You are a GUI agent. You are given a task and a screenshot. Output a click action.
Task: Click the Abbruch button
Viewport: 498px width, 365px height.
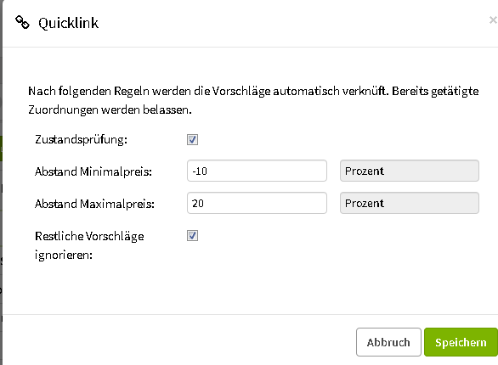[x=388, y=342]
